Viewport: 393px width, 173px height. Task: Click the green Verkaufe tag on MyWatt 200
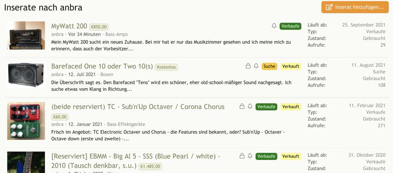click(x=290, y=26)
